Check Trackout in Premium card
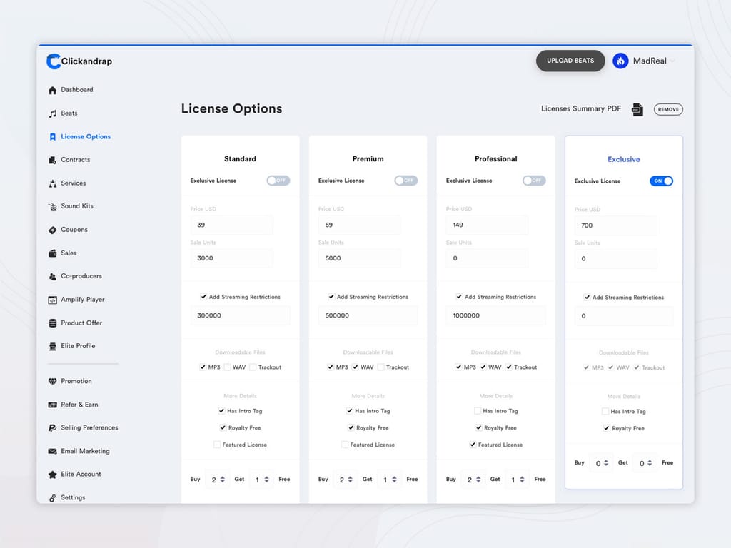 [x=380, y=367]
